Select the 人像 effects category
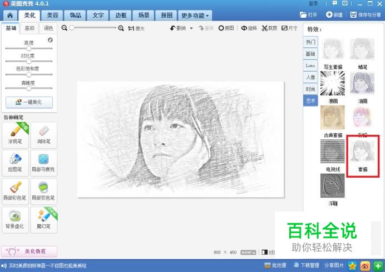This screenshot has height=272, width=385. pyautogui.click(x=310, y=77)
